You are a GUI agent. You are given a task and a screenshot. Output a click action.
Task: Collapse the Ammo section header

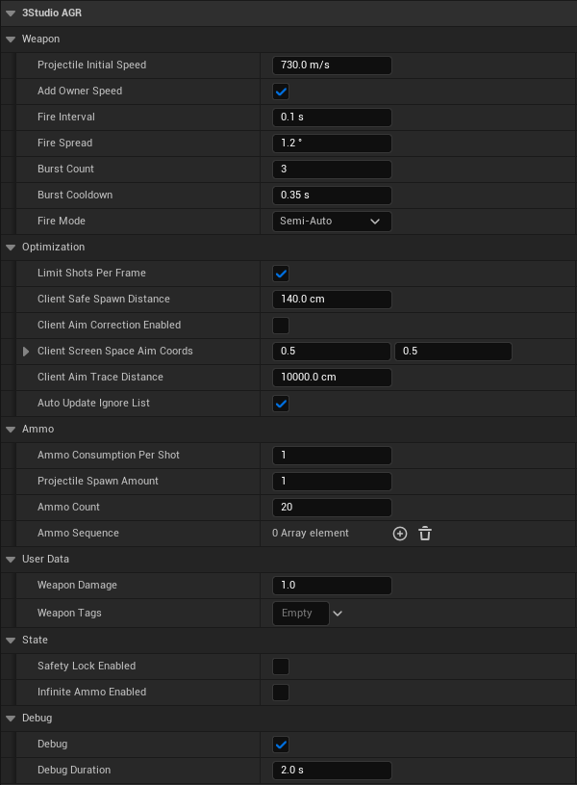pos(9,429)
